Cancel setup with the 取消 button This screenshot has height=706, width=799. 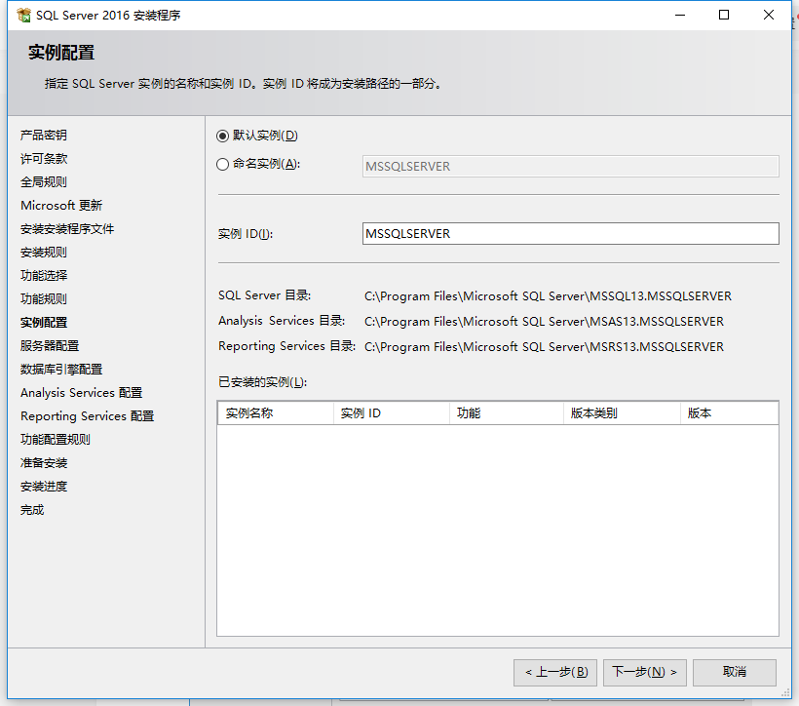pyautogui.click(x=735, y=672)
